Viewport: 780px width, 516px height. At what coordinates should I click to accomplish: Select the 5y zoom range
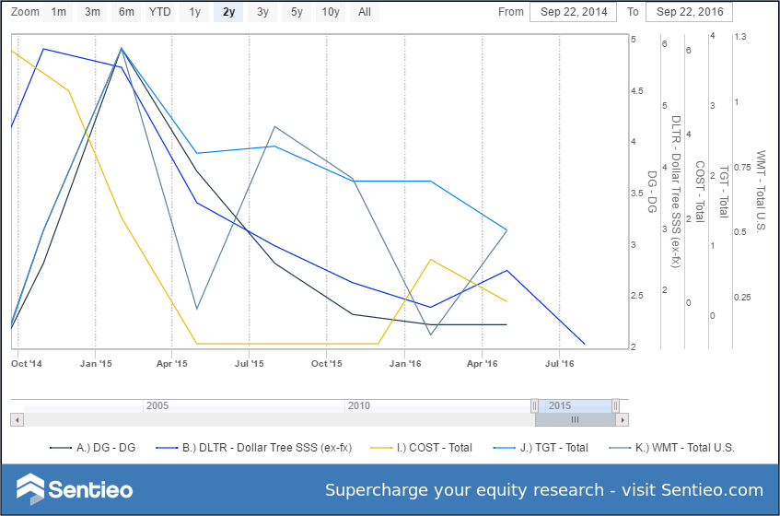pos(297,12)
